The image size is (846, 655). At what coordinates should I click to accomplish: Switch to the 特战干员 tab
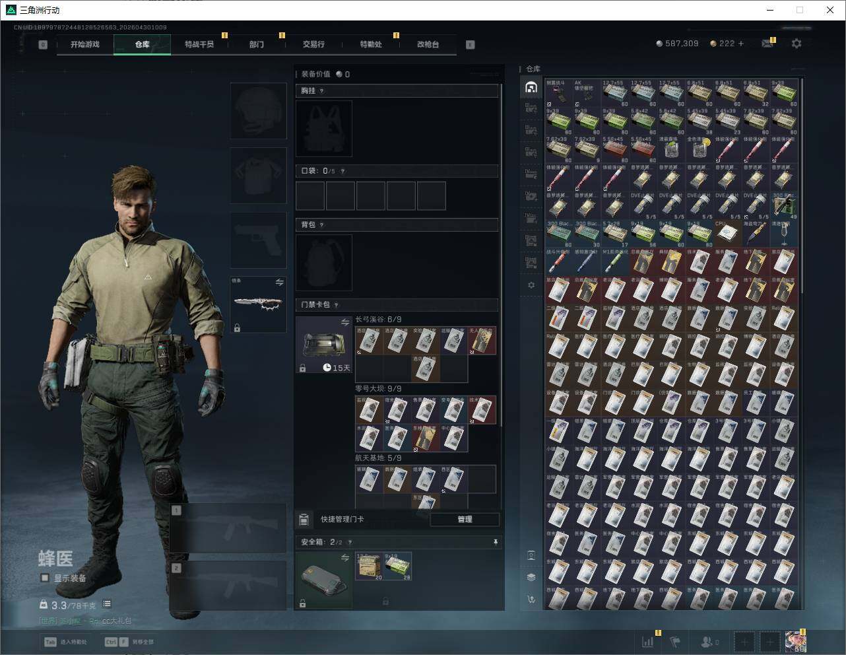[x=199, y=44]
